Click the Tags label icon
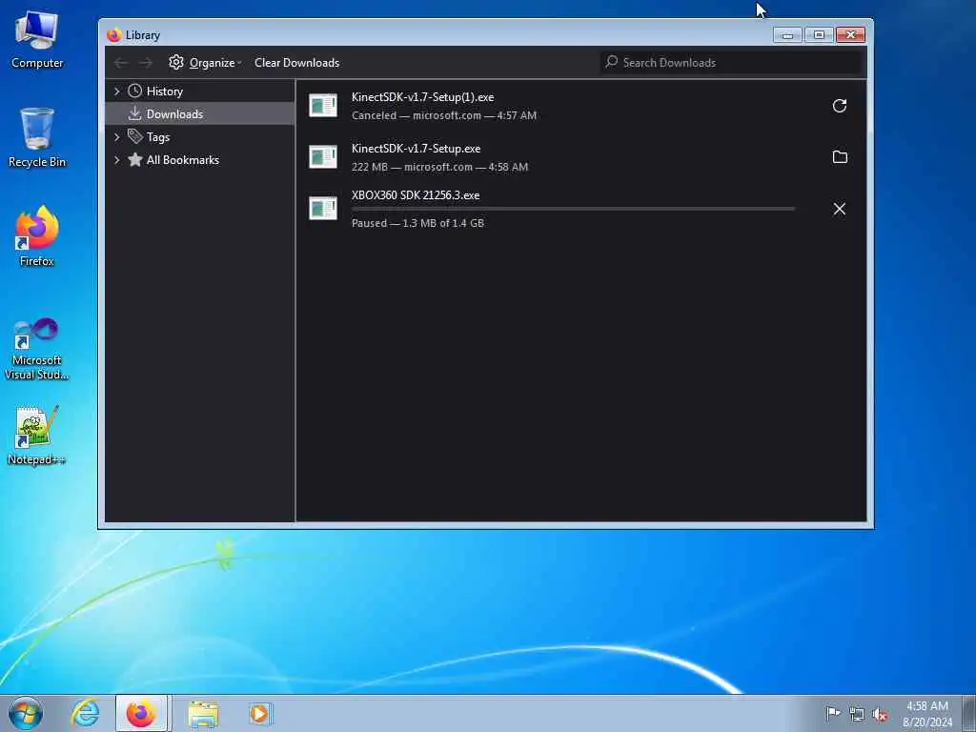Viewport: 976px width, 732px height. [x=135, y=136]
